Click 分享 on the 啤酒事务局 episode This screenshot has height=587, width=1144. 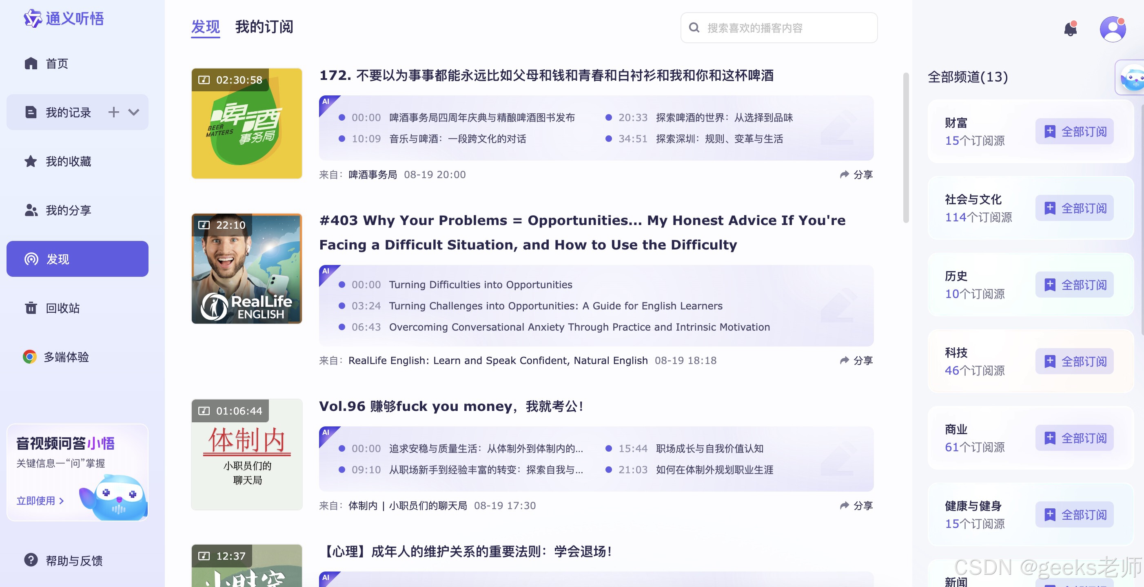click(856, 175)
